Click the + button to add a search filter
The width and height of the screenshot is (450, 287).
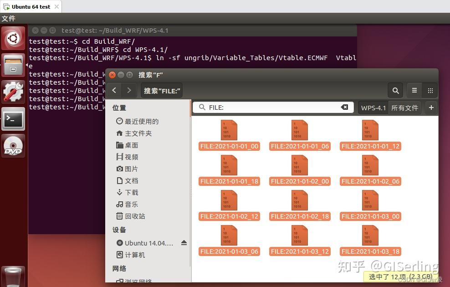(431, 108)
